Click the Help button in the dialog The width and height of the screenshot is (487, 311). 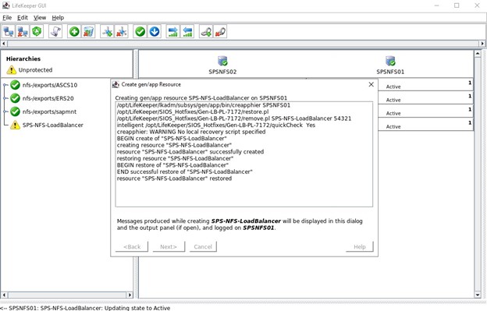pos(360,247)
